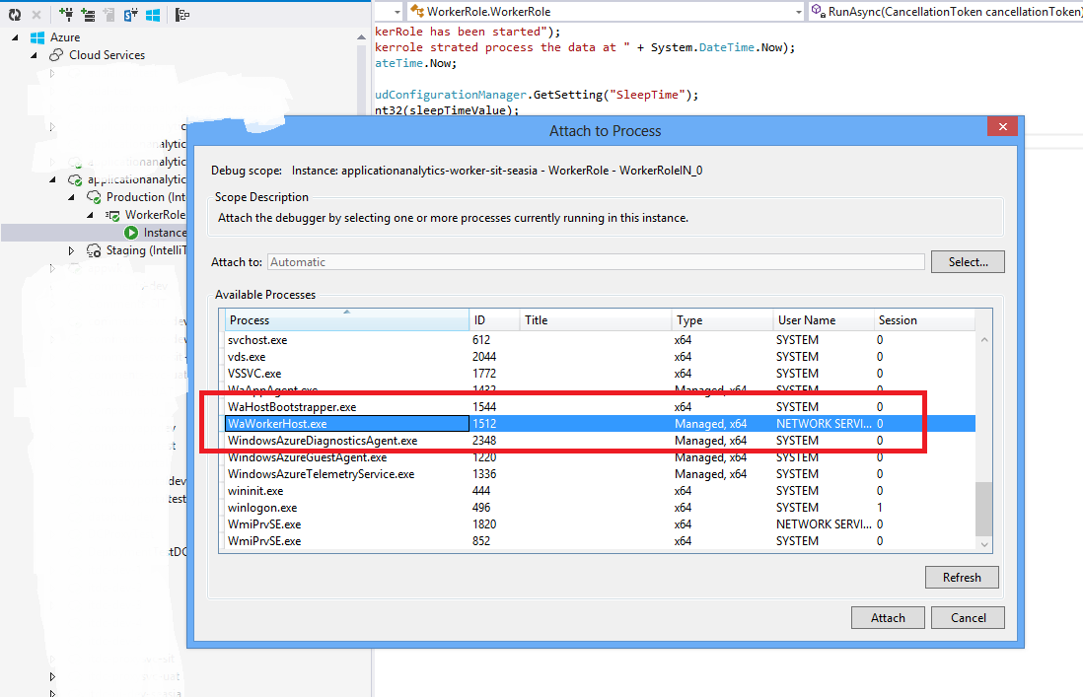
Task: Collapse the Azure tree node
Action: (15, 37)
